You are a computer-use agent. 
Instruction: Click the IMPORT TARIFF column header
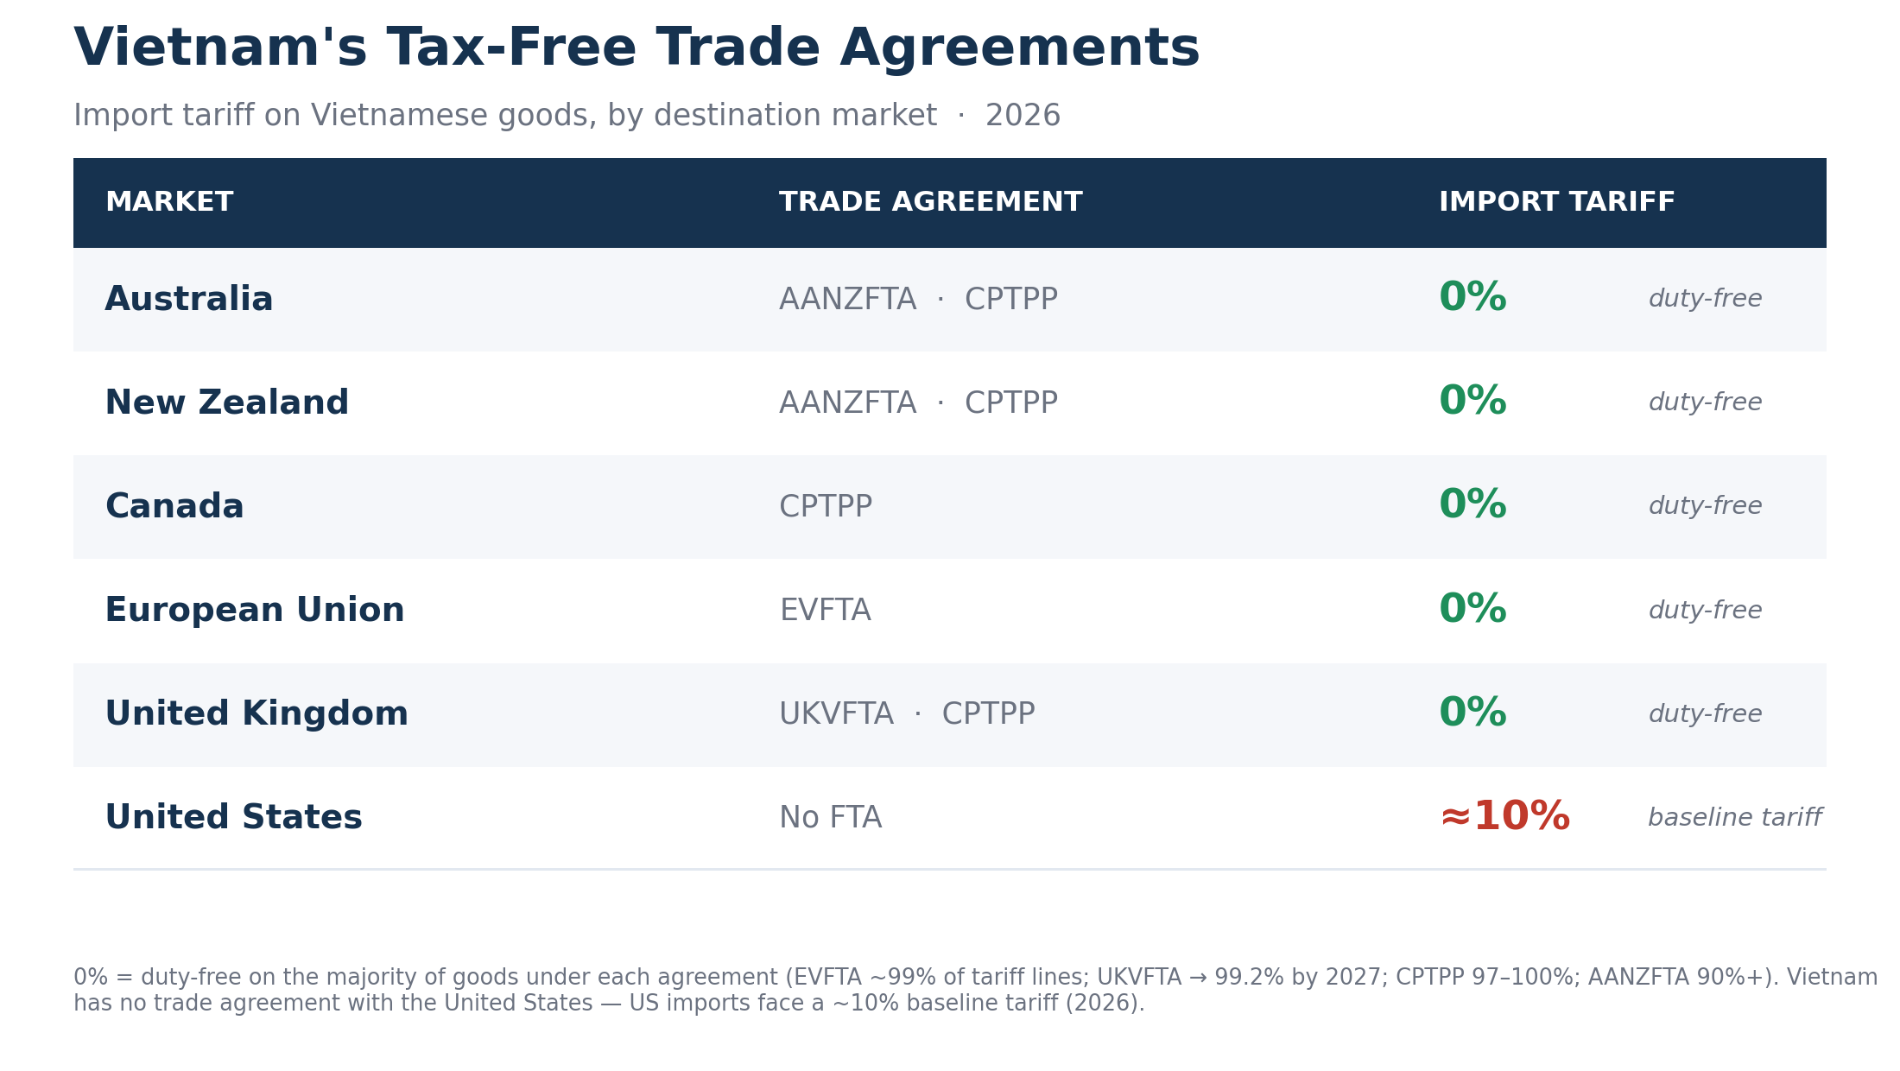coord(1557,203)
